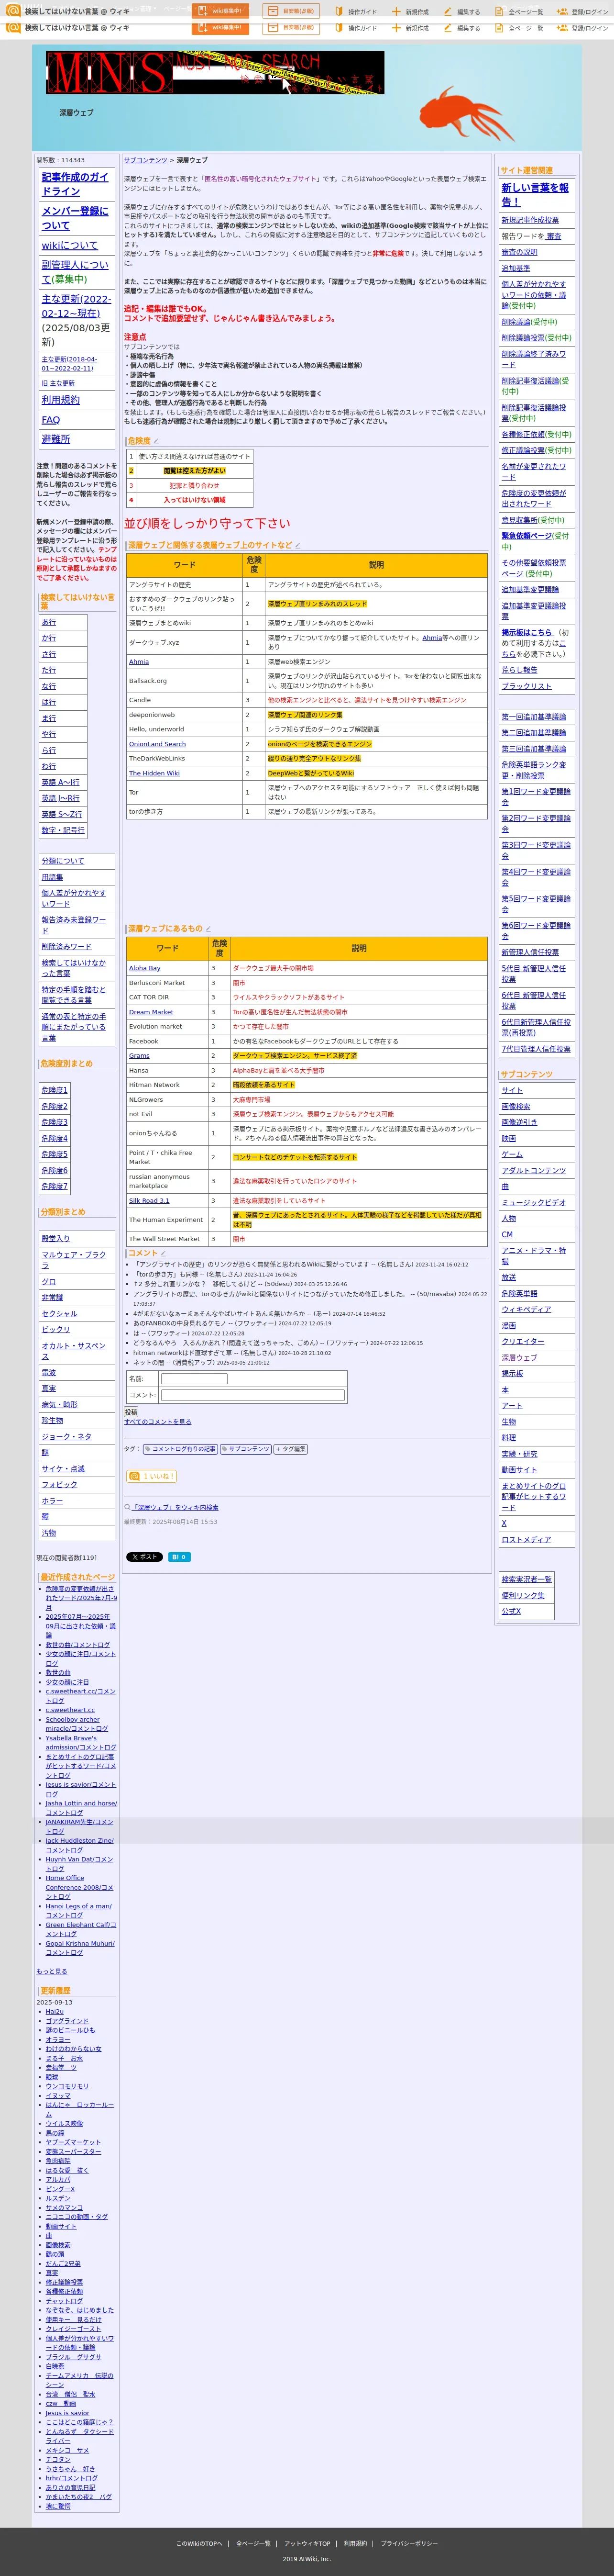Open the 避難所 menu link

[x=56, y=439]
